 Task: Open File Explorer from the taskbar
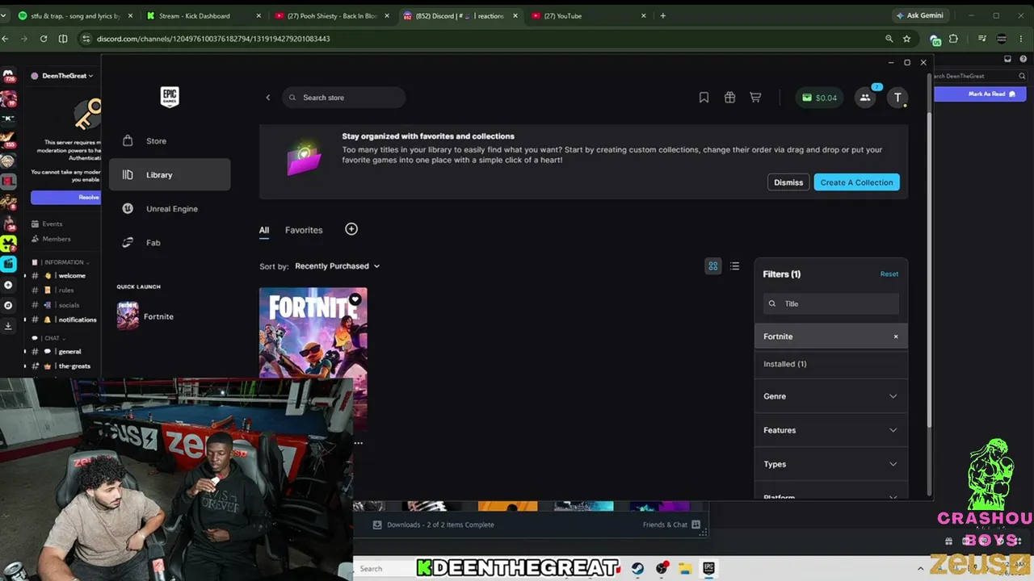pyautogui.click(x=685, y=568)
